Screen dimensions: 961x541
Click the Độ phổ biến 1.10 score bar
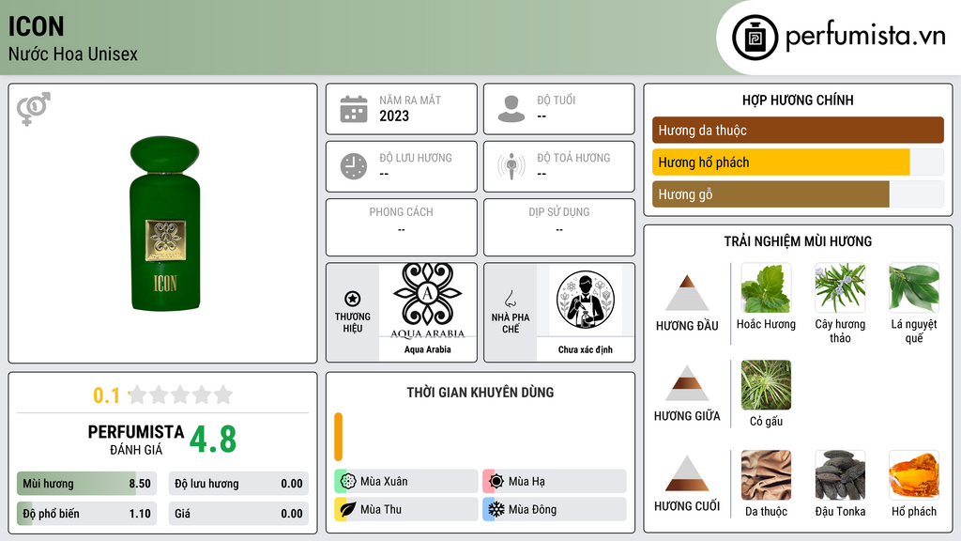(86, 514)
